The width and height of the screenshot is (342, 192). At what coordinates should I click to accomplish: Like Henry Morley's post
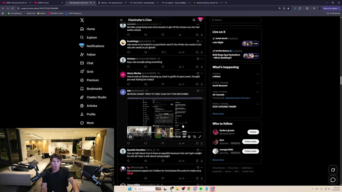pyautogui.click(x=163, y=84)
